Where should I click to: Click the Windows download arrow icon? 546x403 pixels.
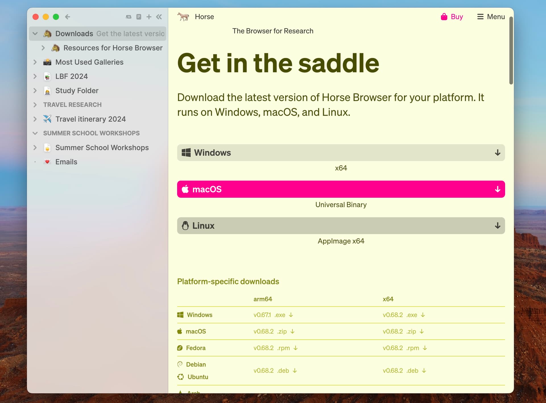click(497, 153)
